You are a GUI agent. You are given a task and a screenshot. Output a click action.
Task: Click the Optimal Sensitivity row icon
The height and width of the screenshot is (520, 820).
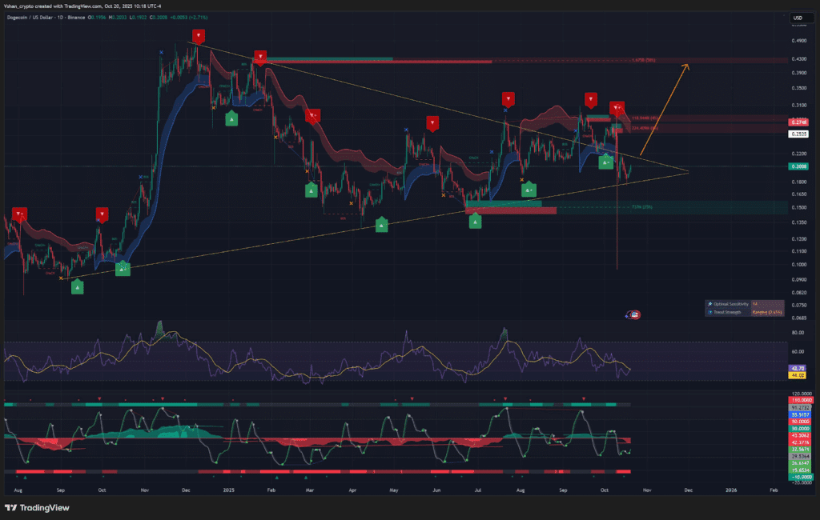tap(709, 304)
